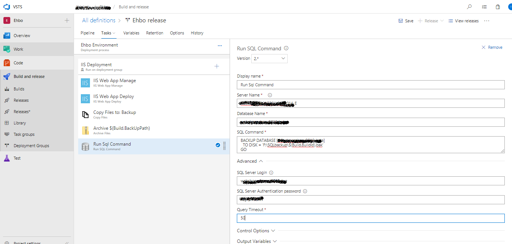
Task: Open the History tab
Action: [x=197, y=33]
